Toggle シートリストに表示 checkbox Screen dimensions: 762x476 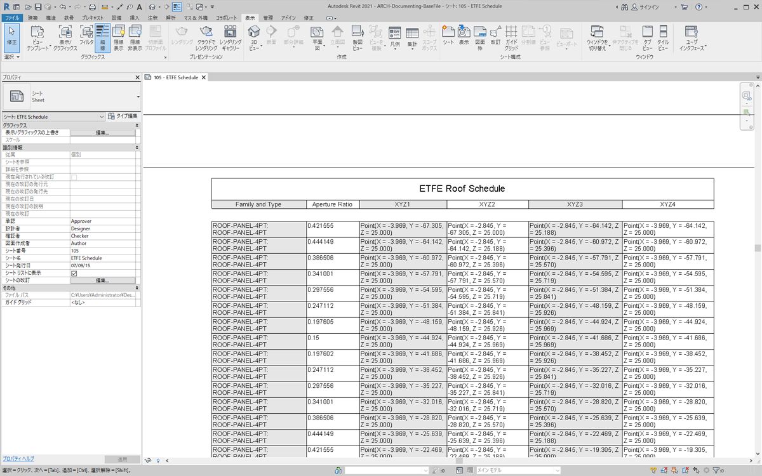coord(74,273)
